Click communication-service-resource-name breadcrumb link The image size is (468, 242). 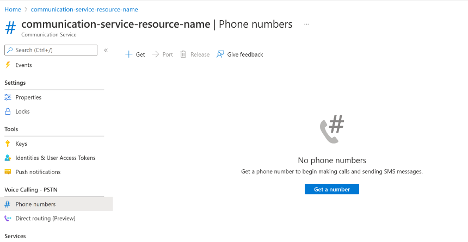tap(84, 9)
